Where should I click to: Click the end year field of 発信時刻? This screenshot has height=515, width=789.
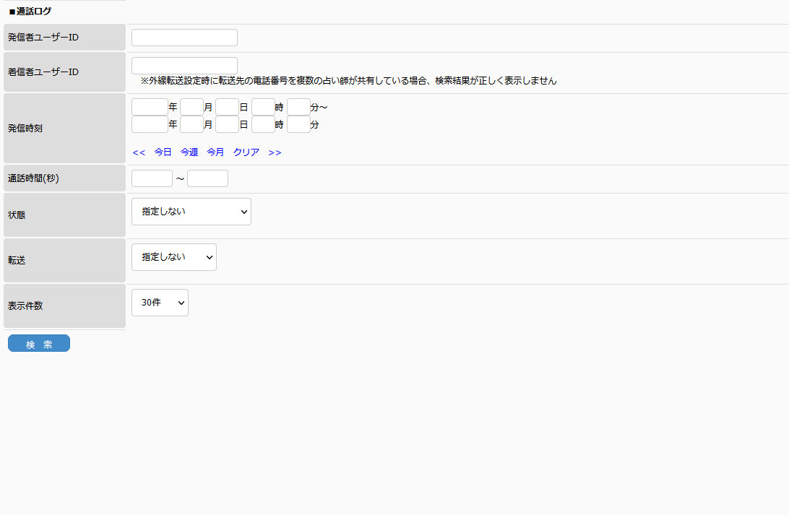[x=150, y=124]
